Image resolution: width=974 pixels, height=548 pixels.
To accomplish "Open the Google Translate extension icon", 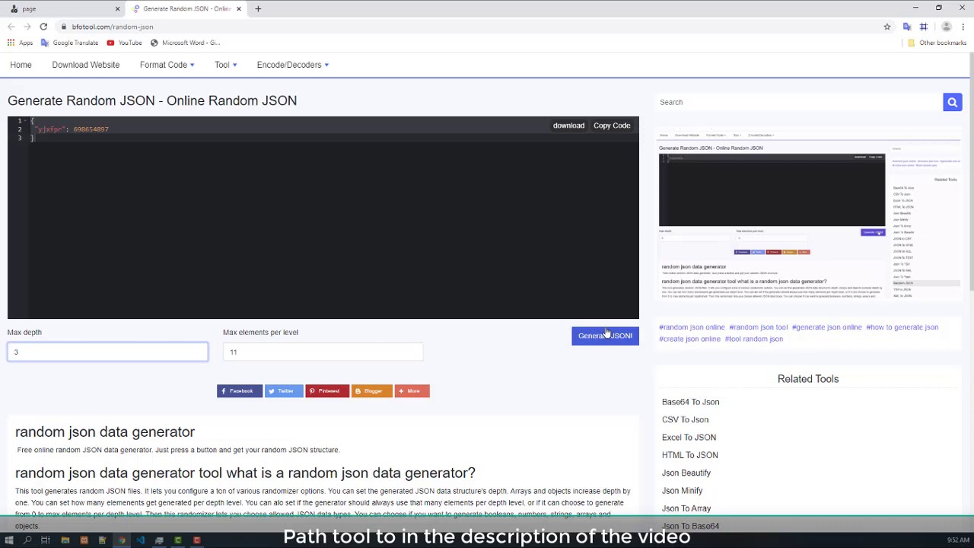I will (x=907, y=27).
